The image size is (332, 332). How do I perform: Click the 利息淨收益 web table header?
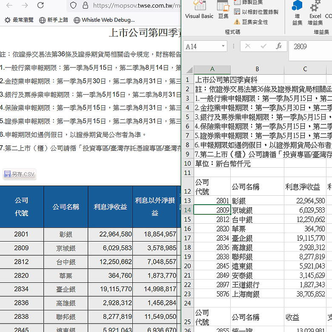tap(110, 207)
